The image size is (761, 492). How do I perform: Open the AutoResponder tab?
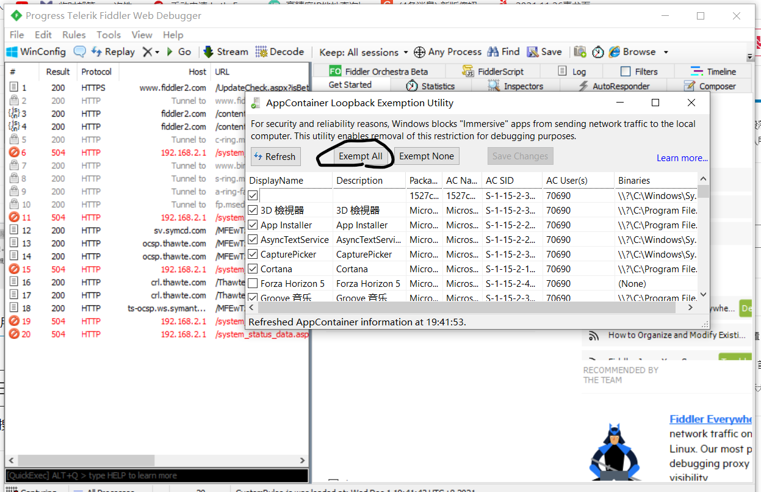pos(613,86)
